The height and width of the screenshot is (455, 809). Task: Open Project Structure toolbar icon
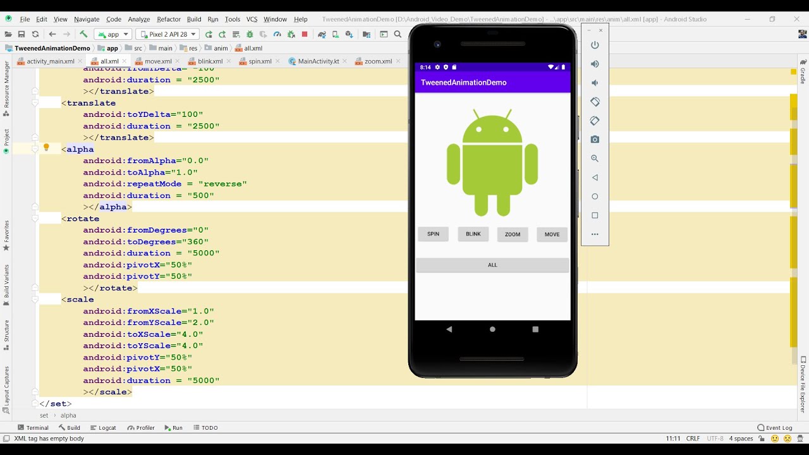367,34
